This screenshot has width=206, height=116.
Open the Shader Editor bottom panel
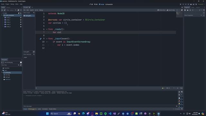[52, 109]
